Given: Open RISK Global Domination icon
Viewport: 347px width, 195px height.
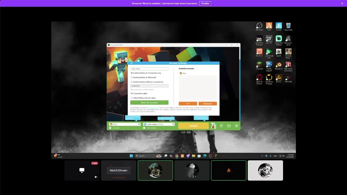Looking at the screenshot, I should click(288, 67).
